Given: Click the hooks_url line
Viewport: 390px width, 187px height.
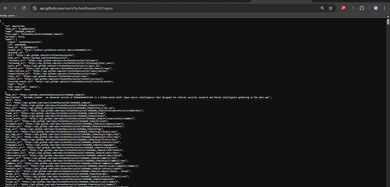Looking at the screenshot, I should click(56, 116).
